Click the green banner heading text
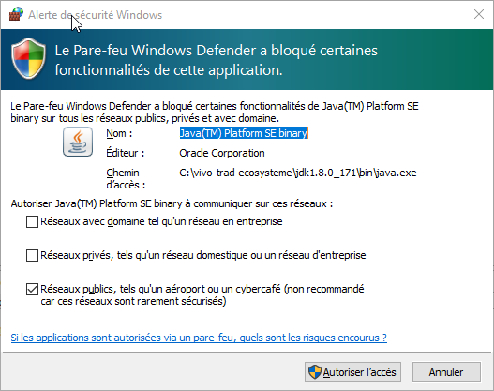Screen dimensions: 494x391 [217, 60]
